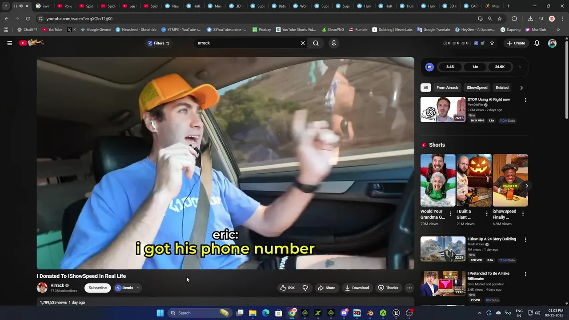
Task: Open the Airrack channel avatar
Action: (x=42, y=288)
